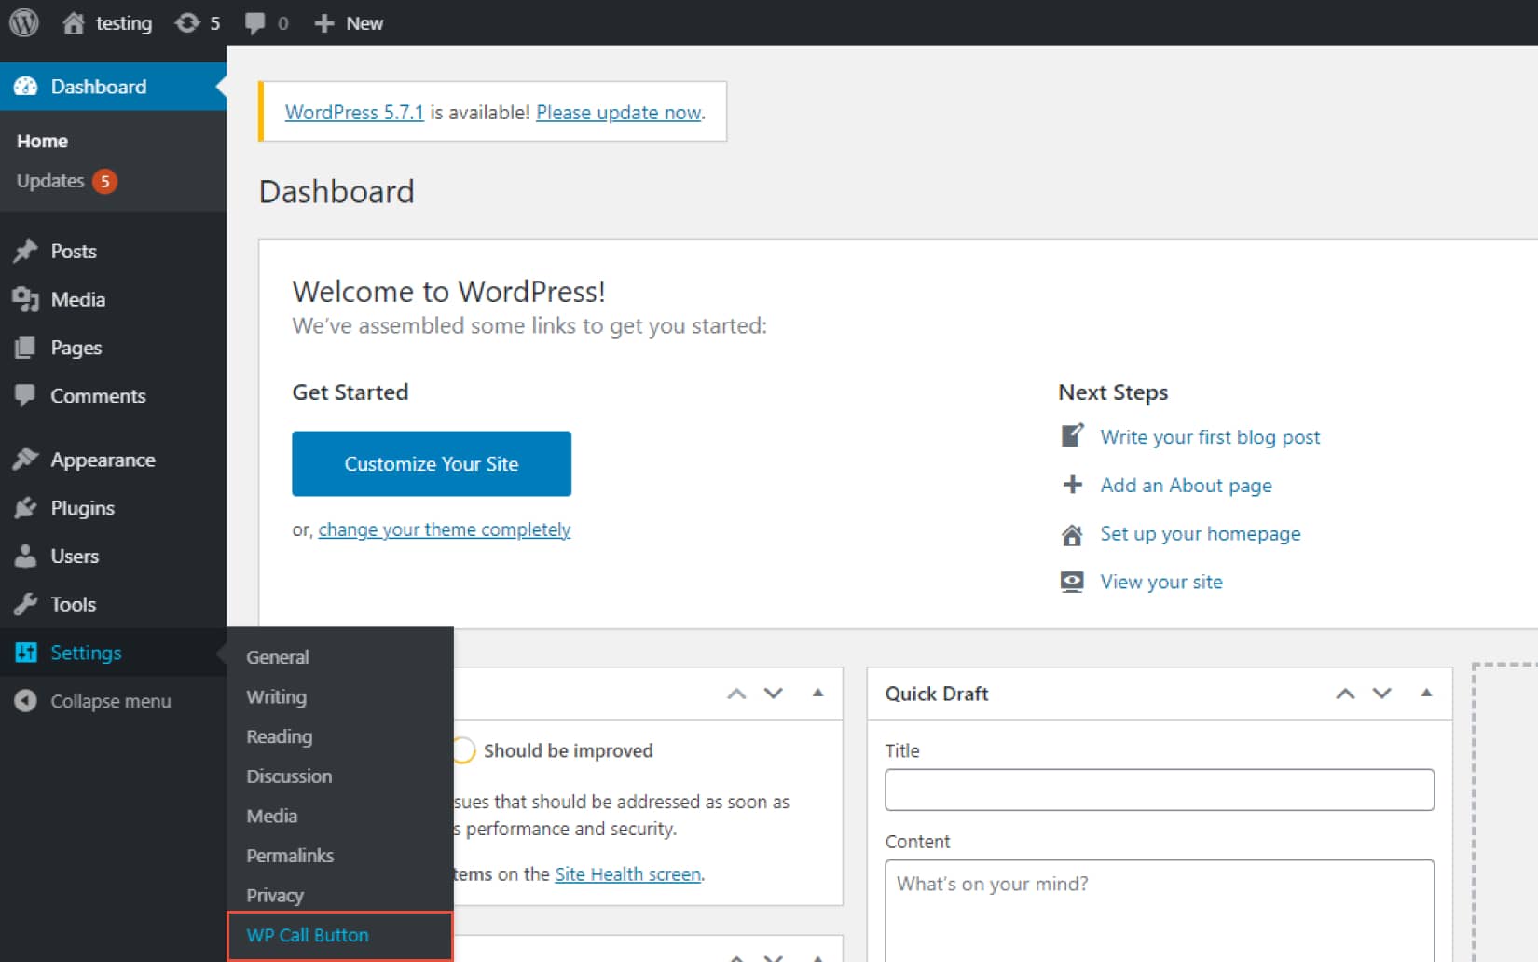Select Permalinks from the Settings submenu
This screenshot has height=962, width=1538.
[x=290, y=855]
